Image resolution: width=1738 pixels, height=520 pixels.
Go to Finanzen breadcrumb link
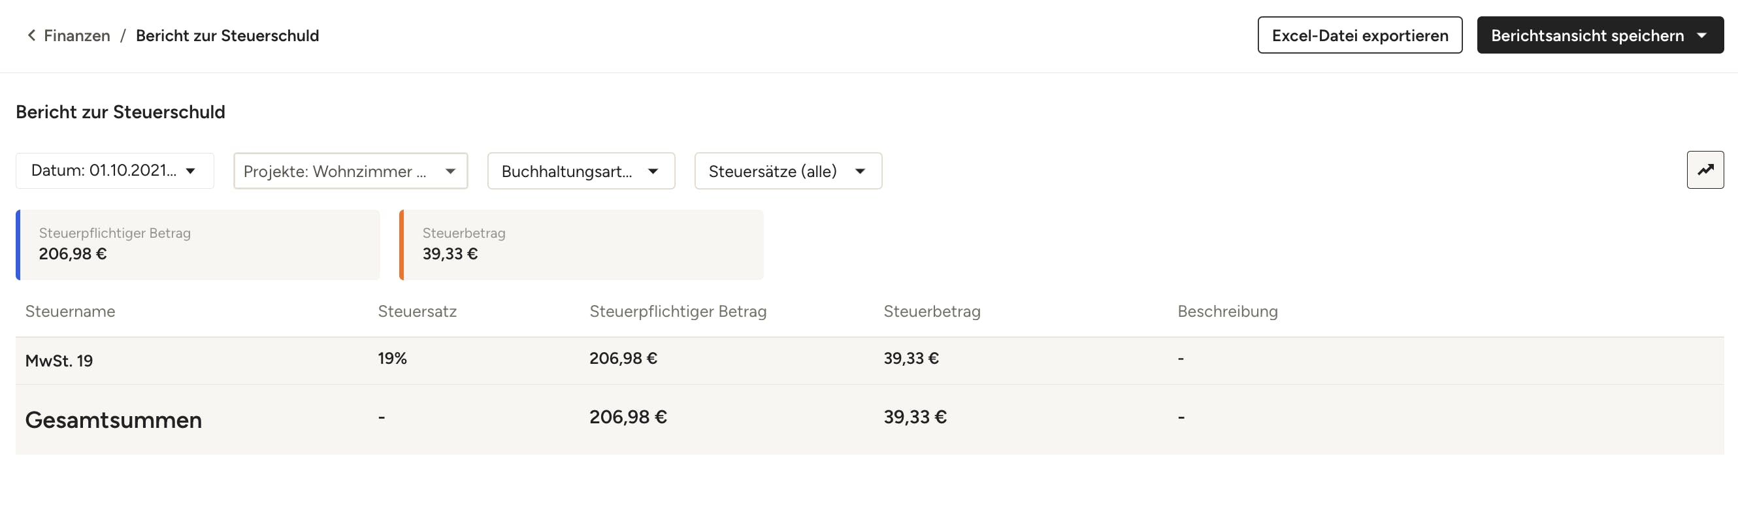coord(77,36)
